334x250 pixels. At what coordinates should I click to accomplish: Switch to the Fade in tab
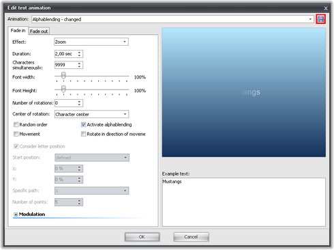point(18,31)
